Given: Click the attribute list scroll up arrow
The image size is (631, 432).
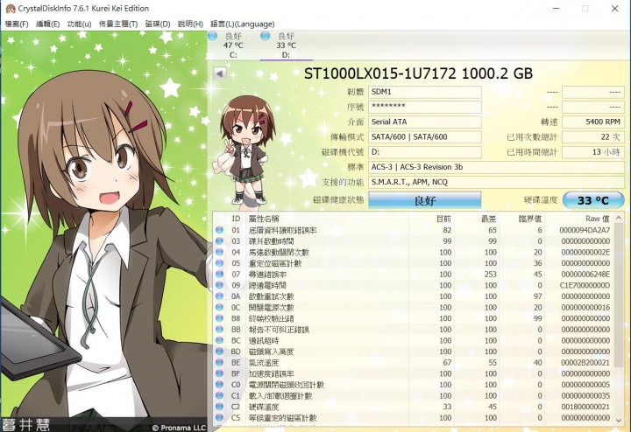Looking at the screenshot, I should click(619, 218).
